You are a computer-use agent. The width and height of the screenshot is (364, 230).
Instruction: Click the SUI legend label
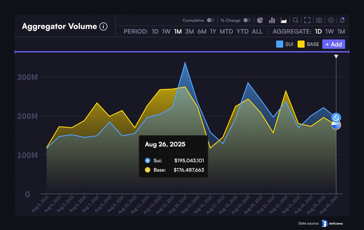click(x=289, y=44)
